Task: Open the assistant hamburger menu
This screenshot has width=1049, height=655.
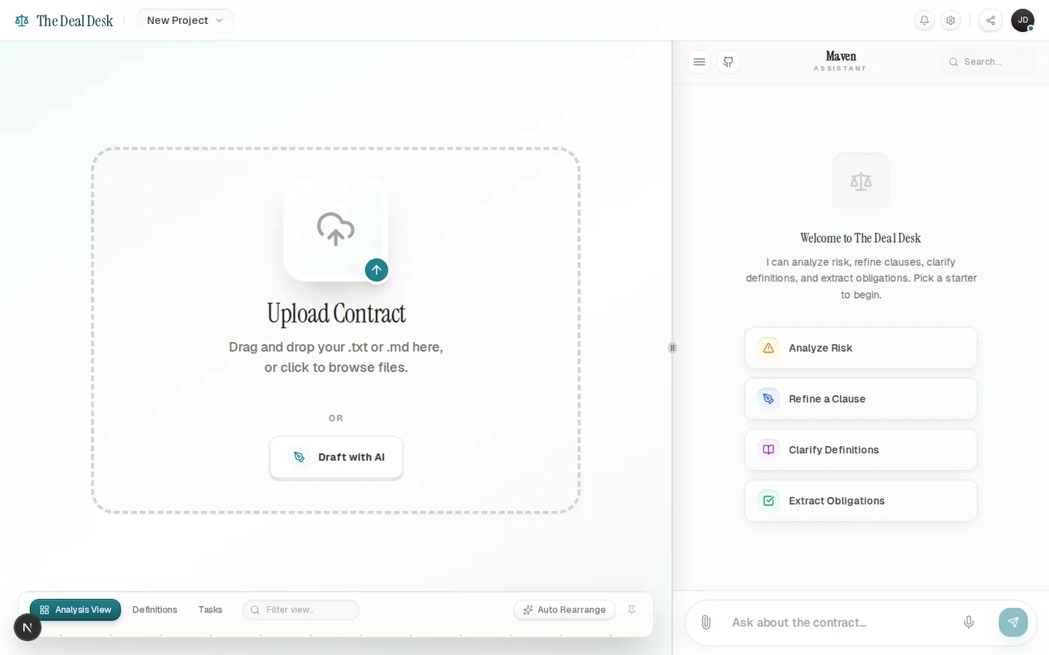Action: (699, 62)
